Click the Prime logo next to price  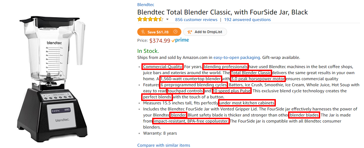(x=180, y=40)
